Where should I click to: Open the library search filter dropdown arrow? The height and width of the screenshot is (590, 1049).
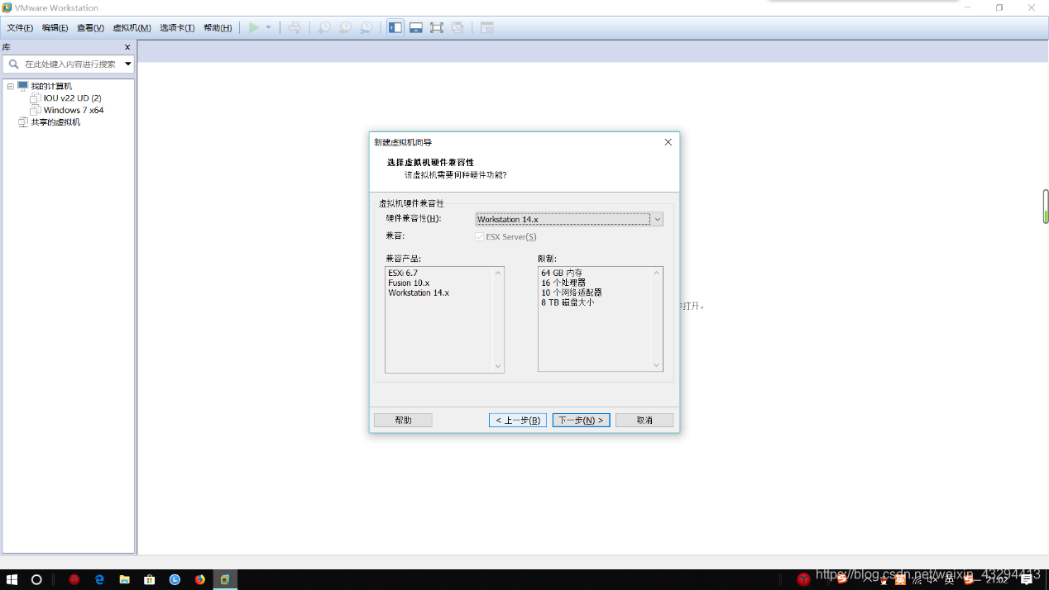pyautogui.click(x=128, y=64)
